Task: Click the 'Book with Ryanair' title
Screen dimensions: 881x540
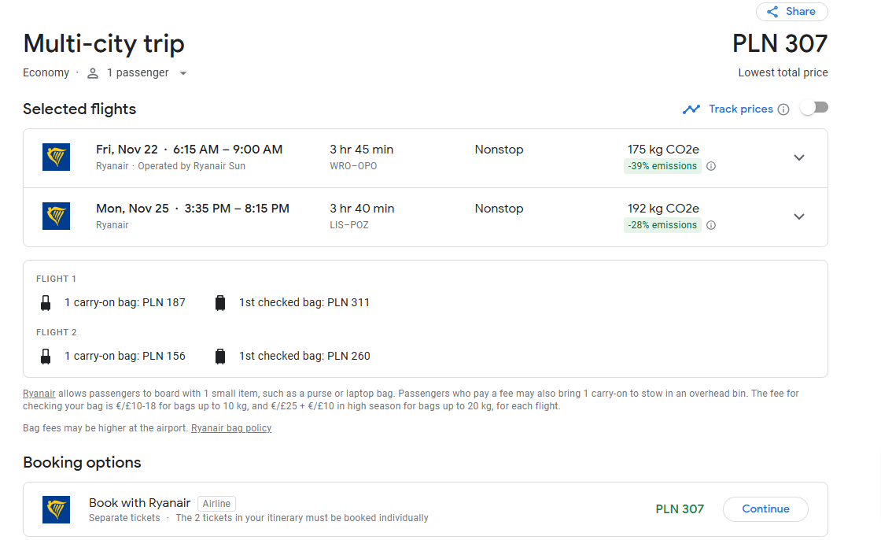Action: (139, 503)
